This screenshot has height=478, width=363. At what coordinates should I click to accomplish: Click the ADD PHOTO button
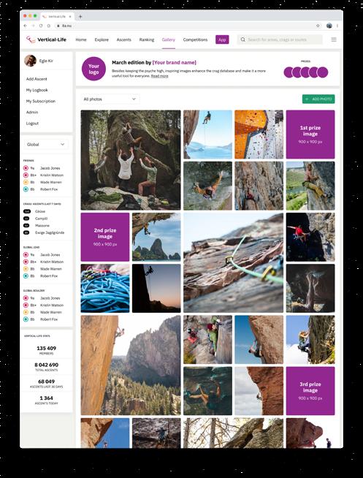[318, 99]
